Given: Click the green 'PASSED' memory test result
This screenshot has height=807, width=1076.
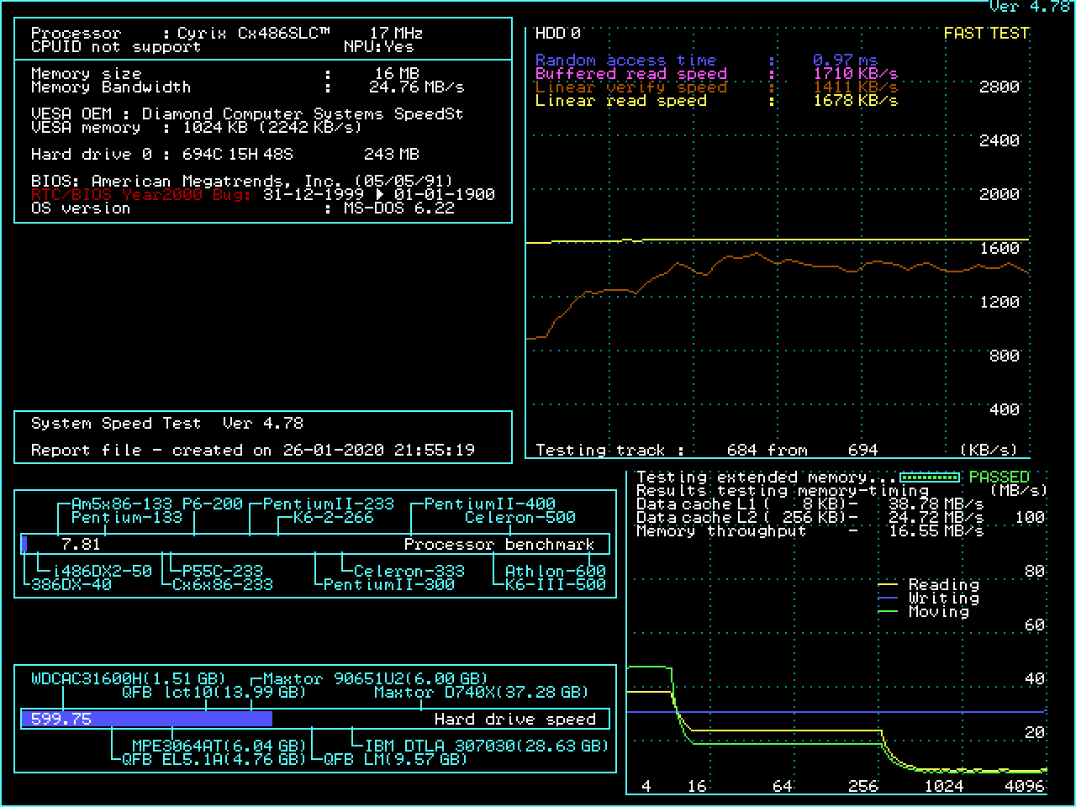Looking at the screenshot, I should click(x=1000, y=477).
